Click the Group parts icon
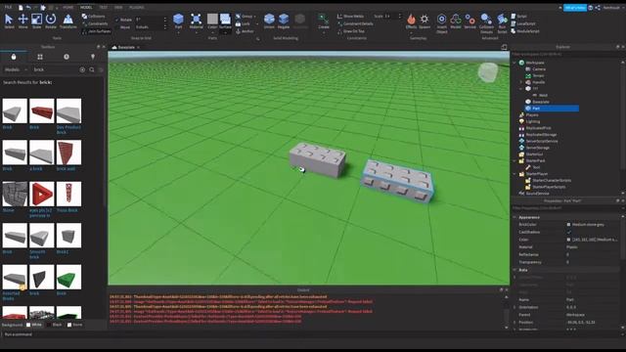This screenshot has width=626, height=352. coord(238,17)
